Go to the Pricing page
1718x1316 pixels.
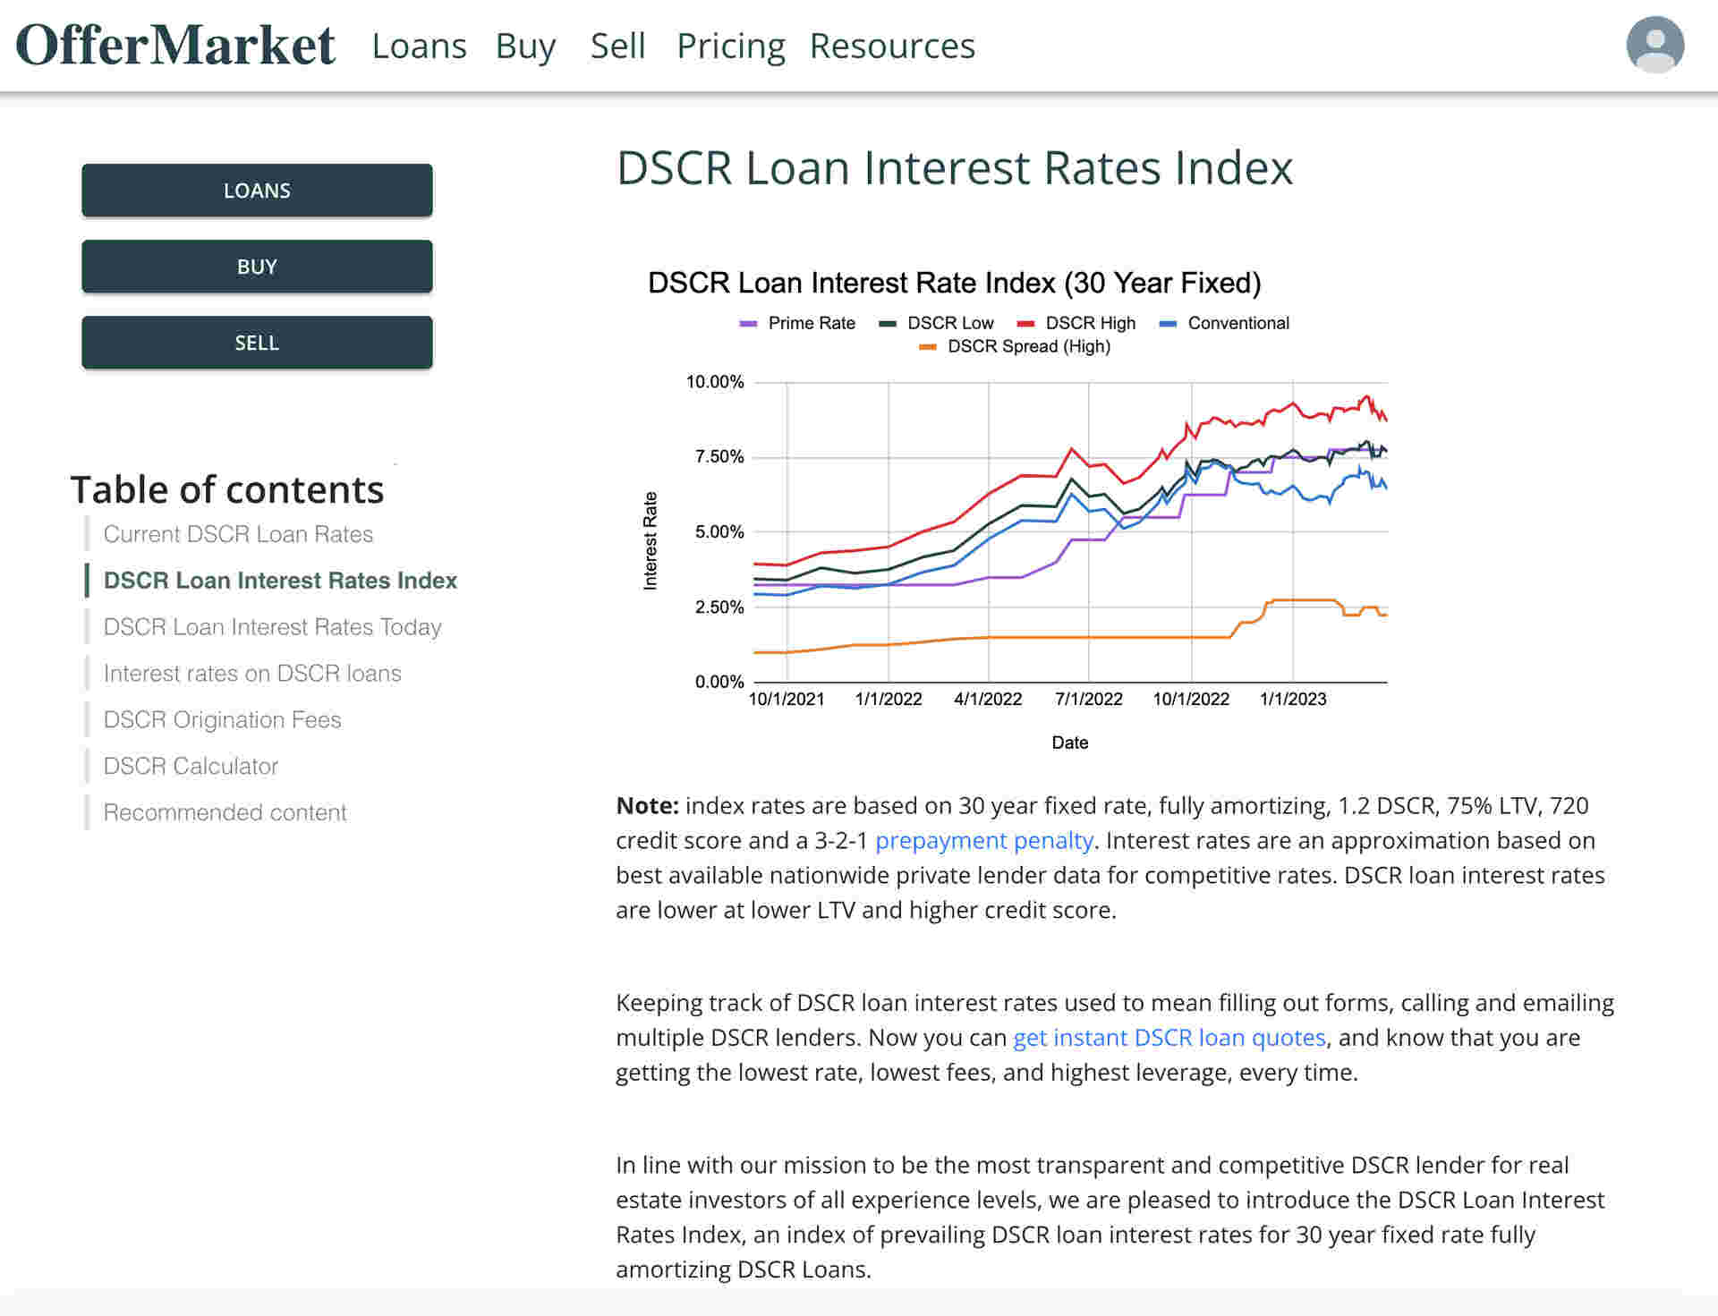click(x=730, y=46)
